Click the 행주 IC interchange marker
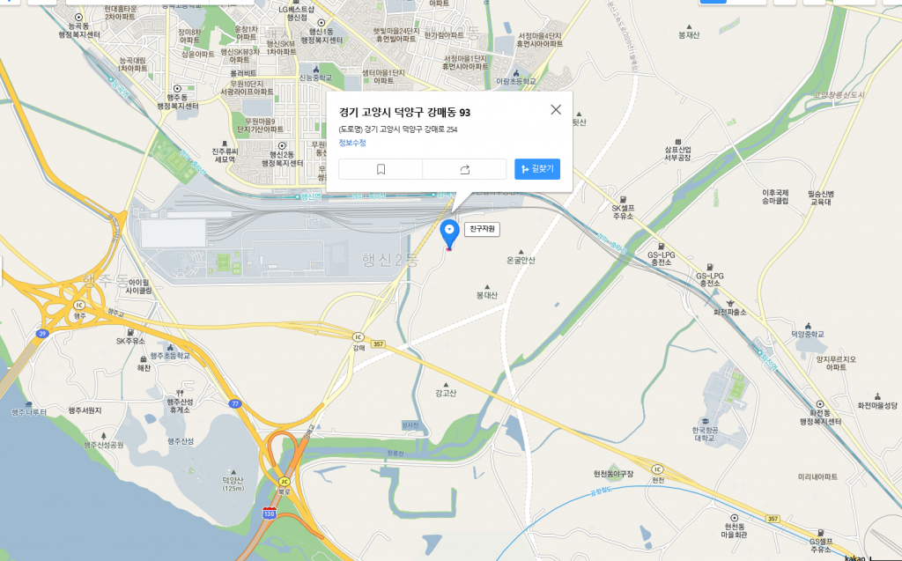The width and height of the screenshot is (902, 561). (x=79, y=305)
